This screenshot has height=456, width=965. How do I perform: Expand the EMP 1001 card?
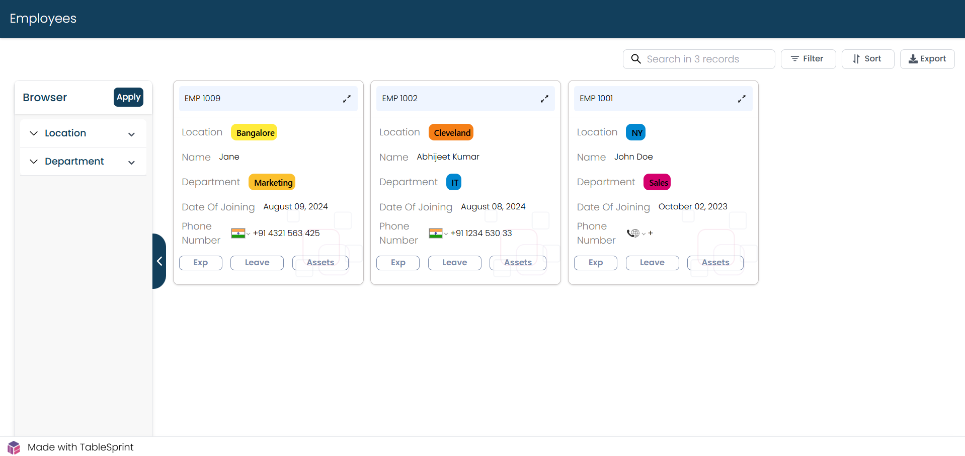[x=742, y=99]
